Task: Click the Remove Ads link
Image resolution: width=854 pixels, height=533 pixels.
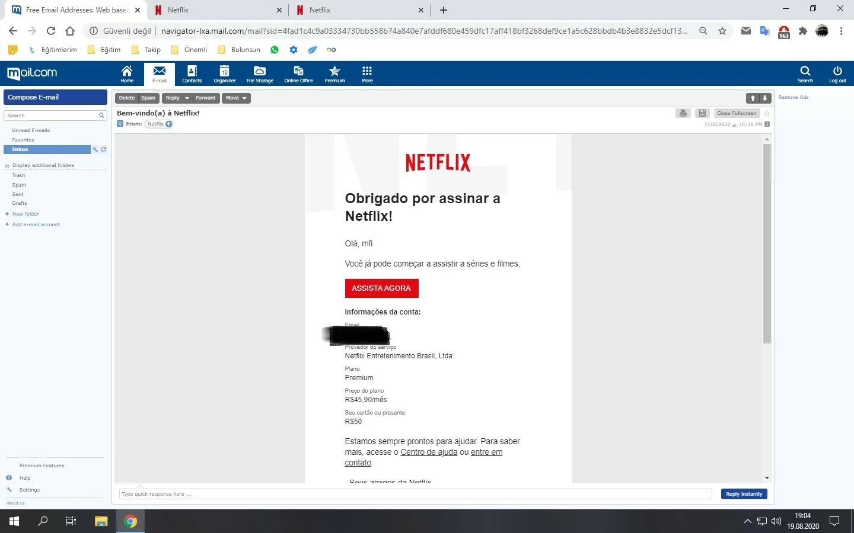Action: click(x=794, y=97)
